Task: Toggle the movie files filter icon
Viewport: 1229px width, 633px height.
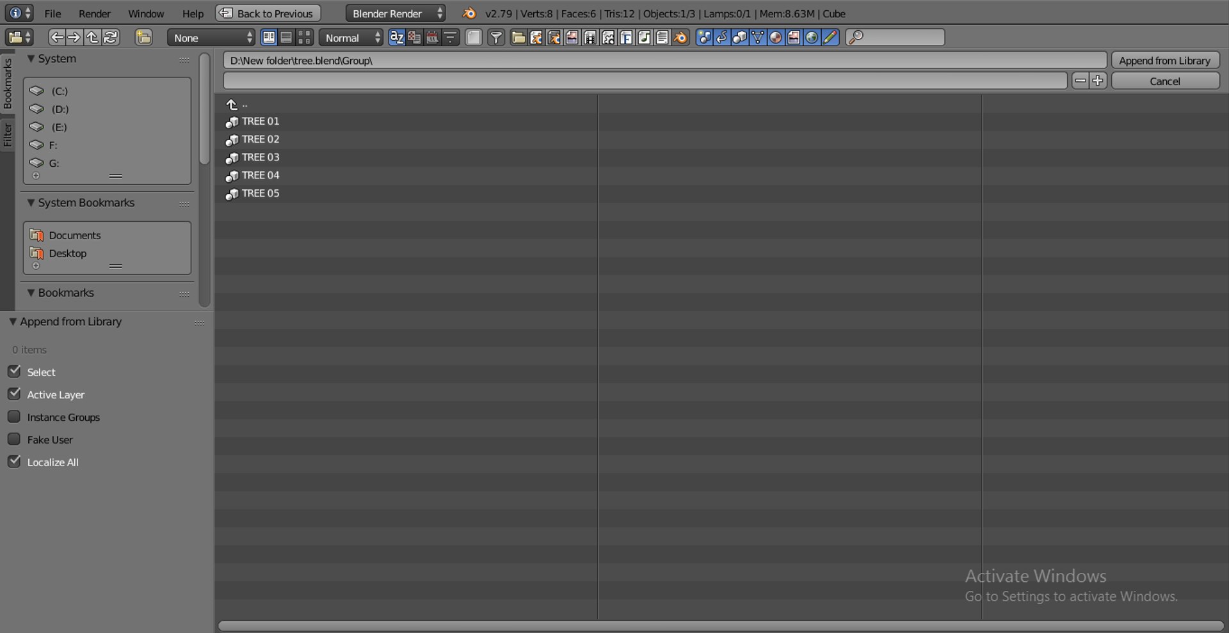Action: pos(590,38)
